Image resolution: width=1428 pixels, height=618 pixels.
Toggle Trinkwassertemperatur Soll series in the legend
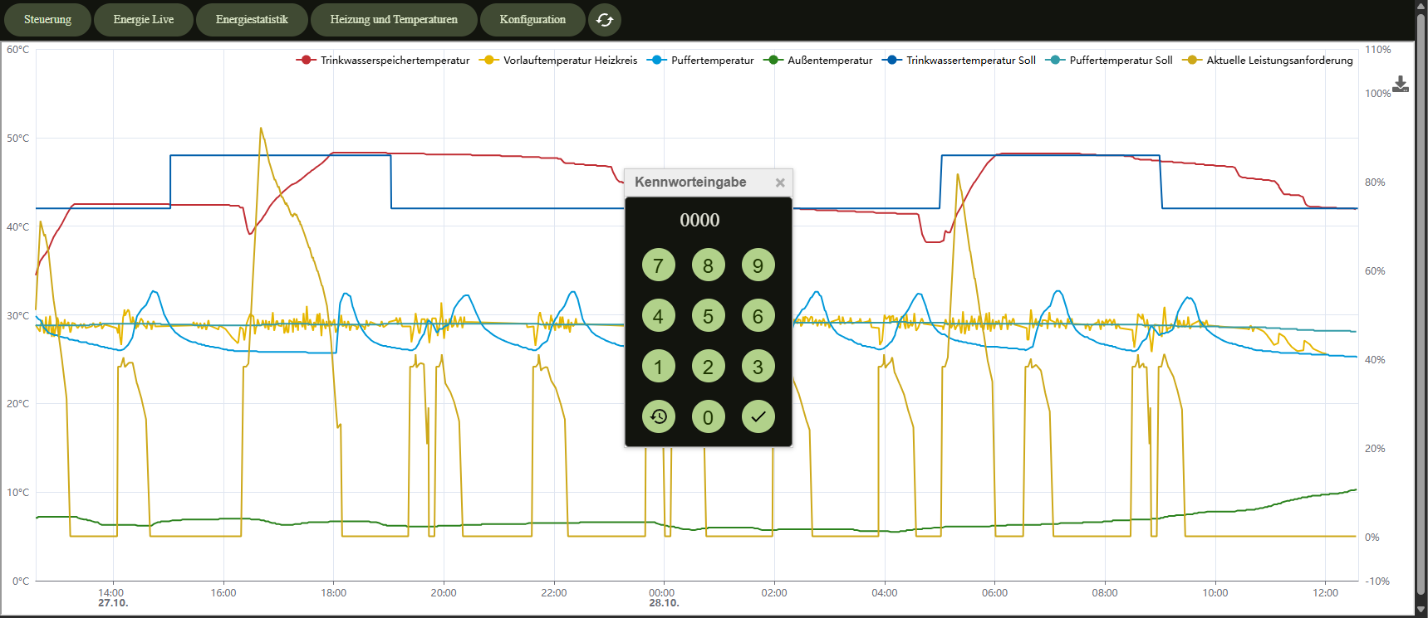959,60
